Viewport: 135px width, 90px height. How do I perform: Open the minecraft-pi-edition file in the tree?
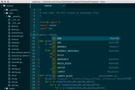click(x=20, y=56)
